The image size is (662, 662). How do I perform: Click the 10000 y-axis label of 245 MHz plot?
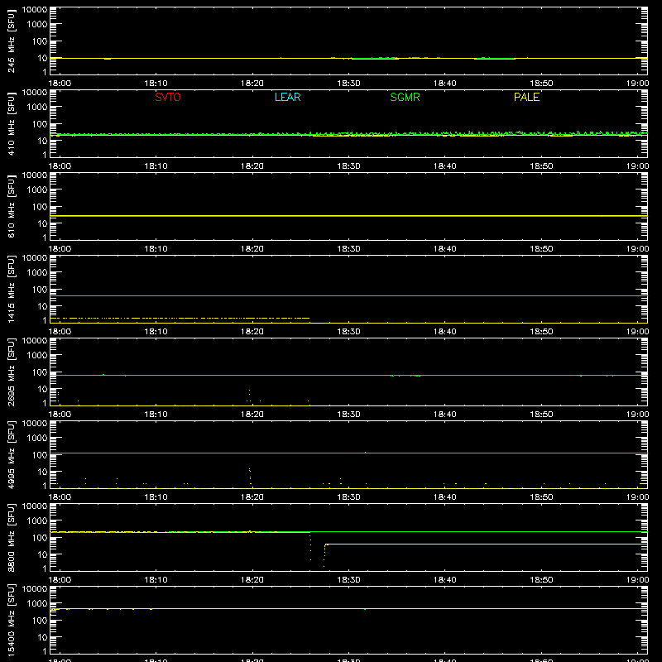35,10
